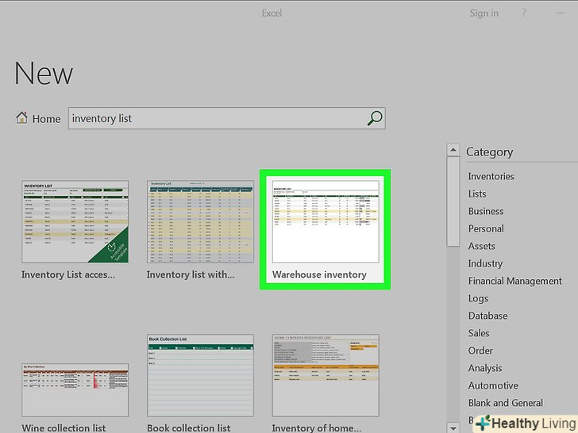This screenshot has height=433, width=578.
Task: Filter by the Lists category
Action: tap(477, 194)
